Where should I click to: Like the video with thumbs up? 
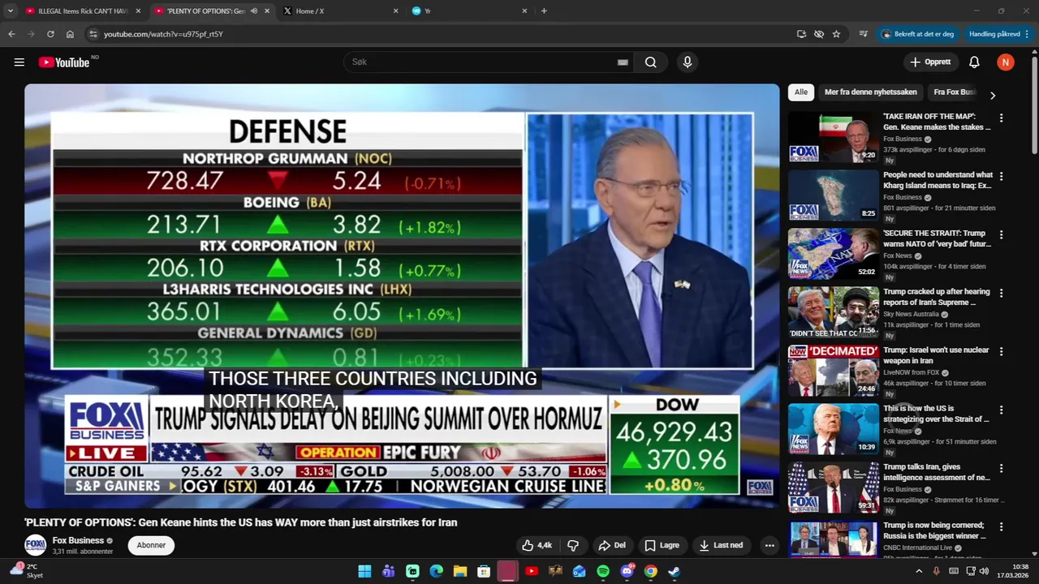click(x=537, y=545)
